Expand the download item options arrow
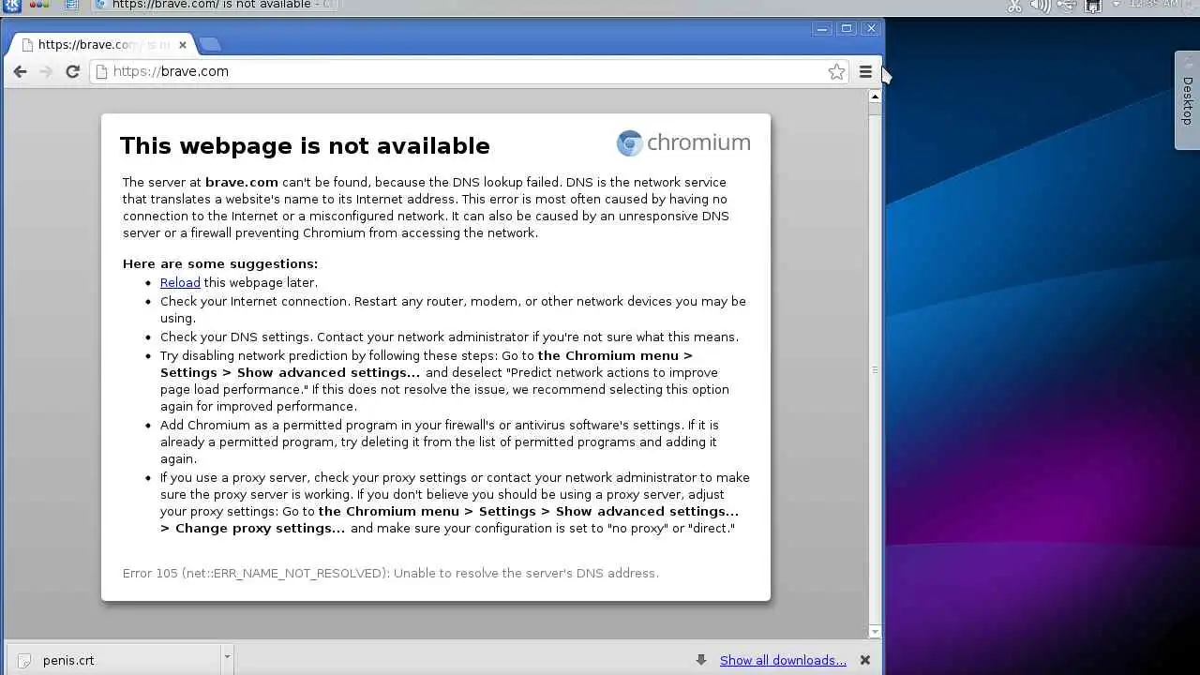 226,658
